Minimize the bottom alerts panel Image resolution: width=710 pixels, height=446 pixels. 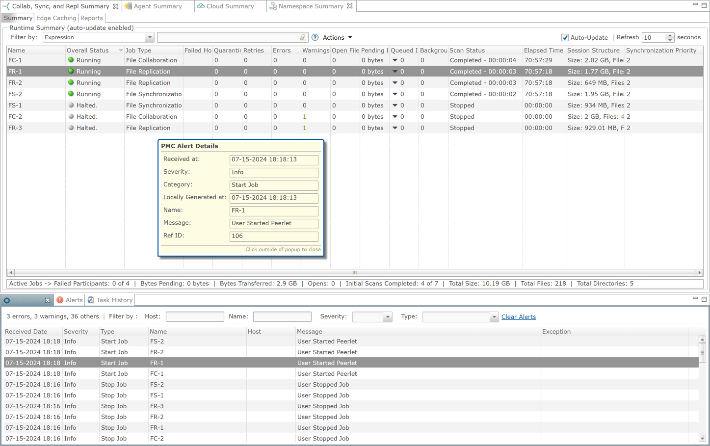click(x=695, y=298)
